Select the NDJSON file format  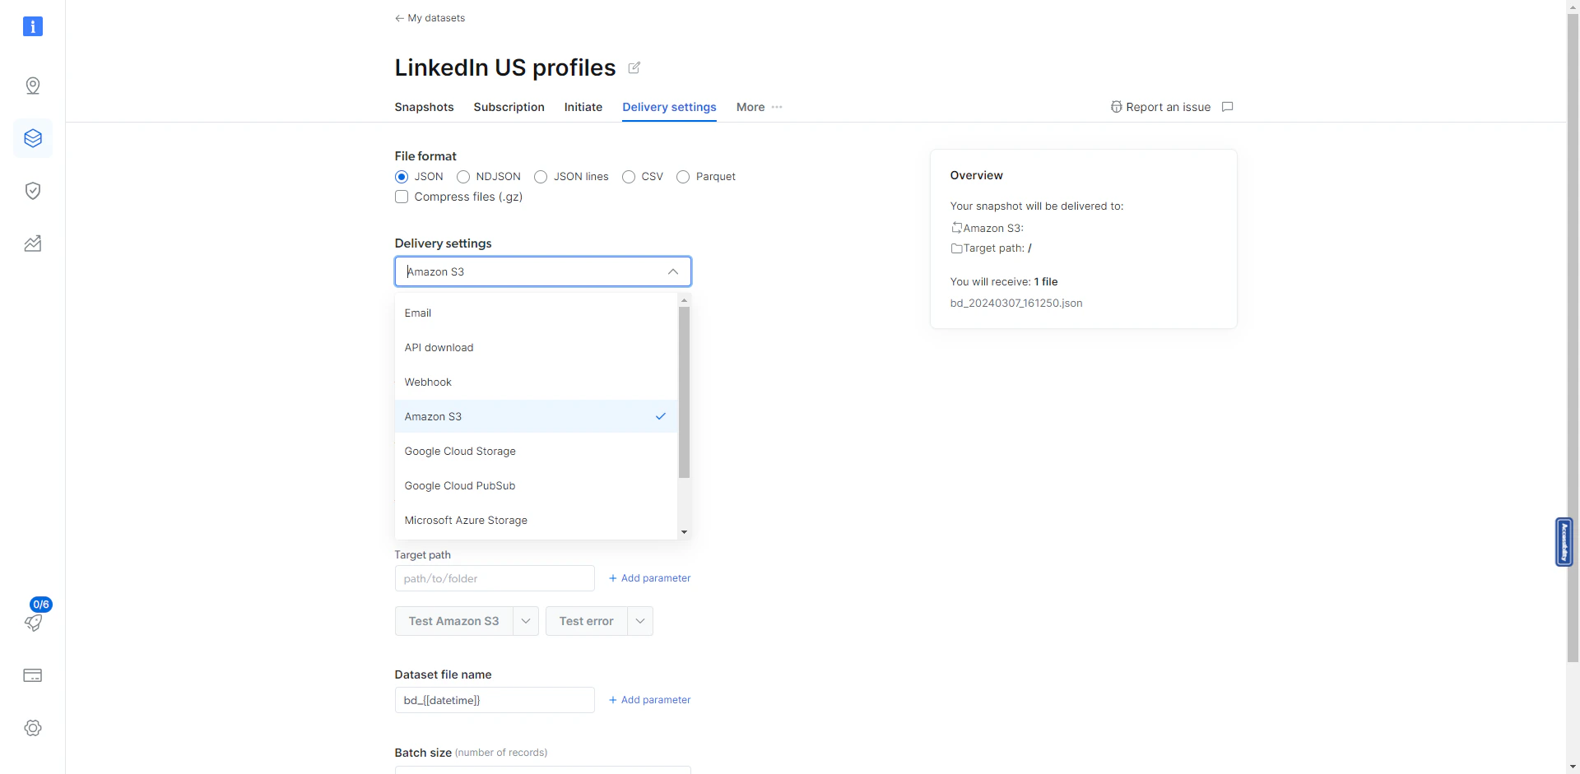463,177
